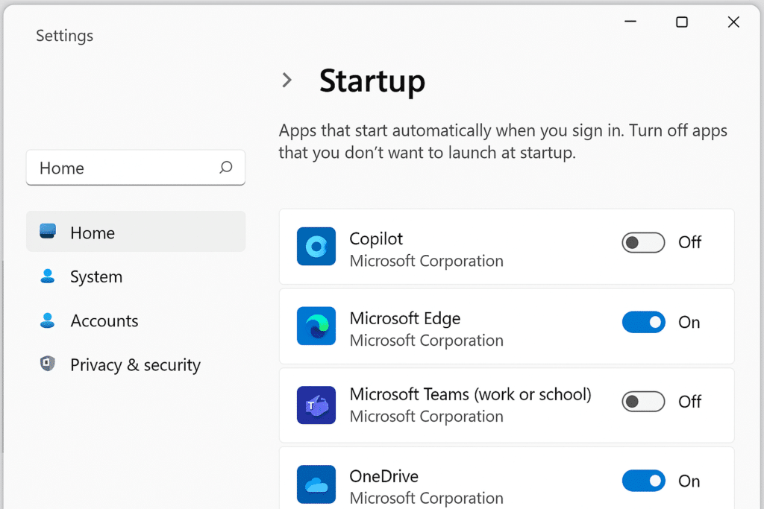The image size is (764, 509).
Task: Click the breadcrumb chevron before Startup
Action: (287, 80)
